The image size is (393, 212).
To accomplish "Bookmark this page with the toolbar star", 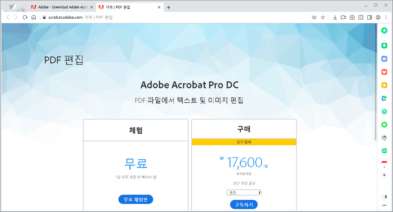I will click(x=323, y=17).
